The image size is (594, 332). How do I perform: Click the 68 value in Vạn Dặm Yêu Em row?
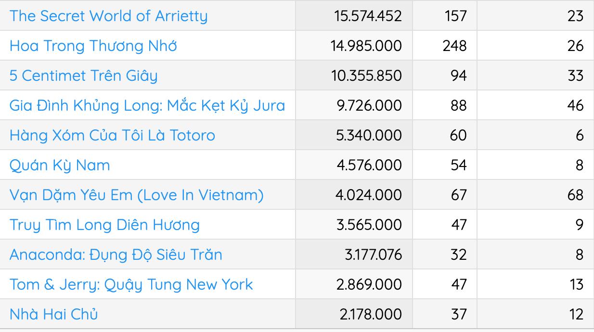(x=575, y=195)
